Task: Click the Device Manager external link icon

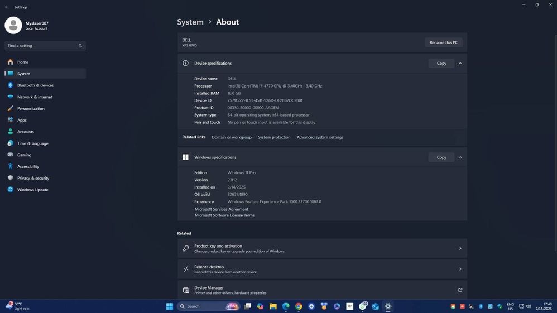Action: (460, 290)
